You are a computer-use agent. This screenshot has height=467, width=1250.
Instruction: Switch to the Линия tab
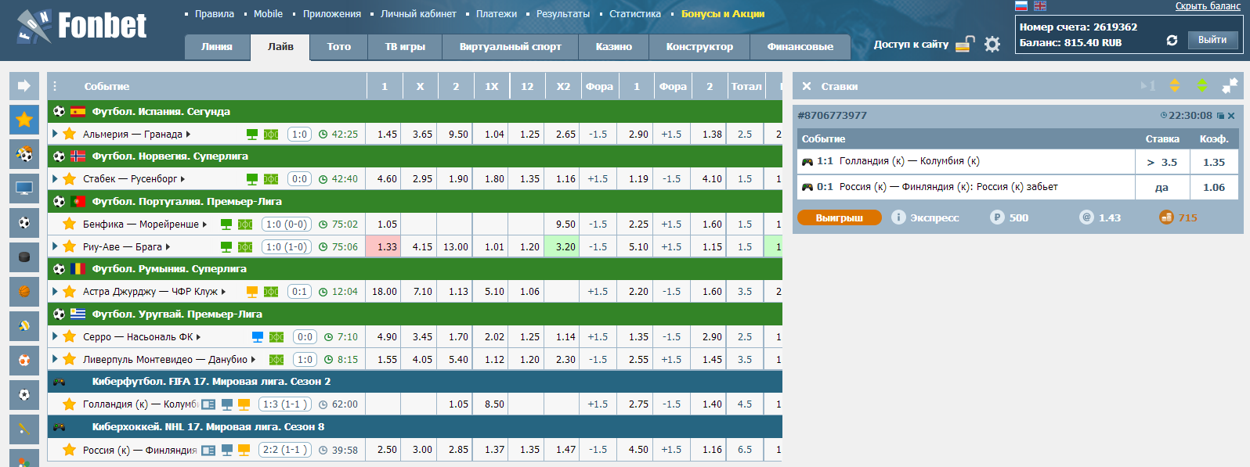[217, 47]
